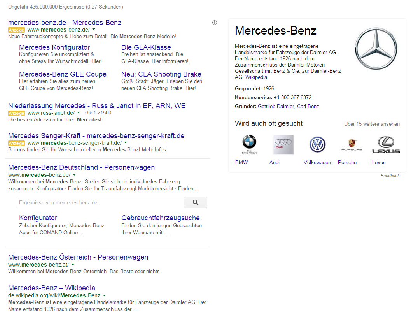This screenshot has height=316, width=413.
Task: Click the Mercedes-Benz knowledge panel title
Action: click(275, 31)
